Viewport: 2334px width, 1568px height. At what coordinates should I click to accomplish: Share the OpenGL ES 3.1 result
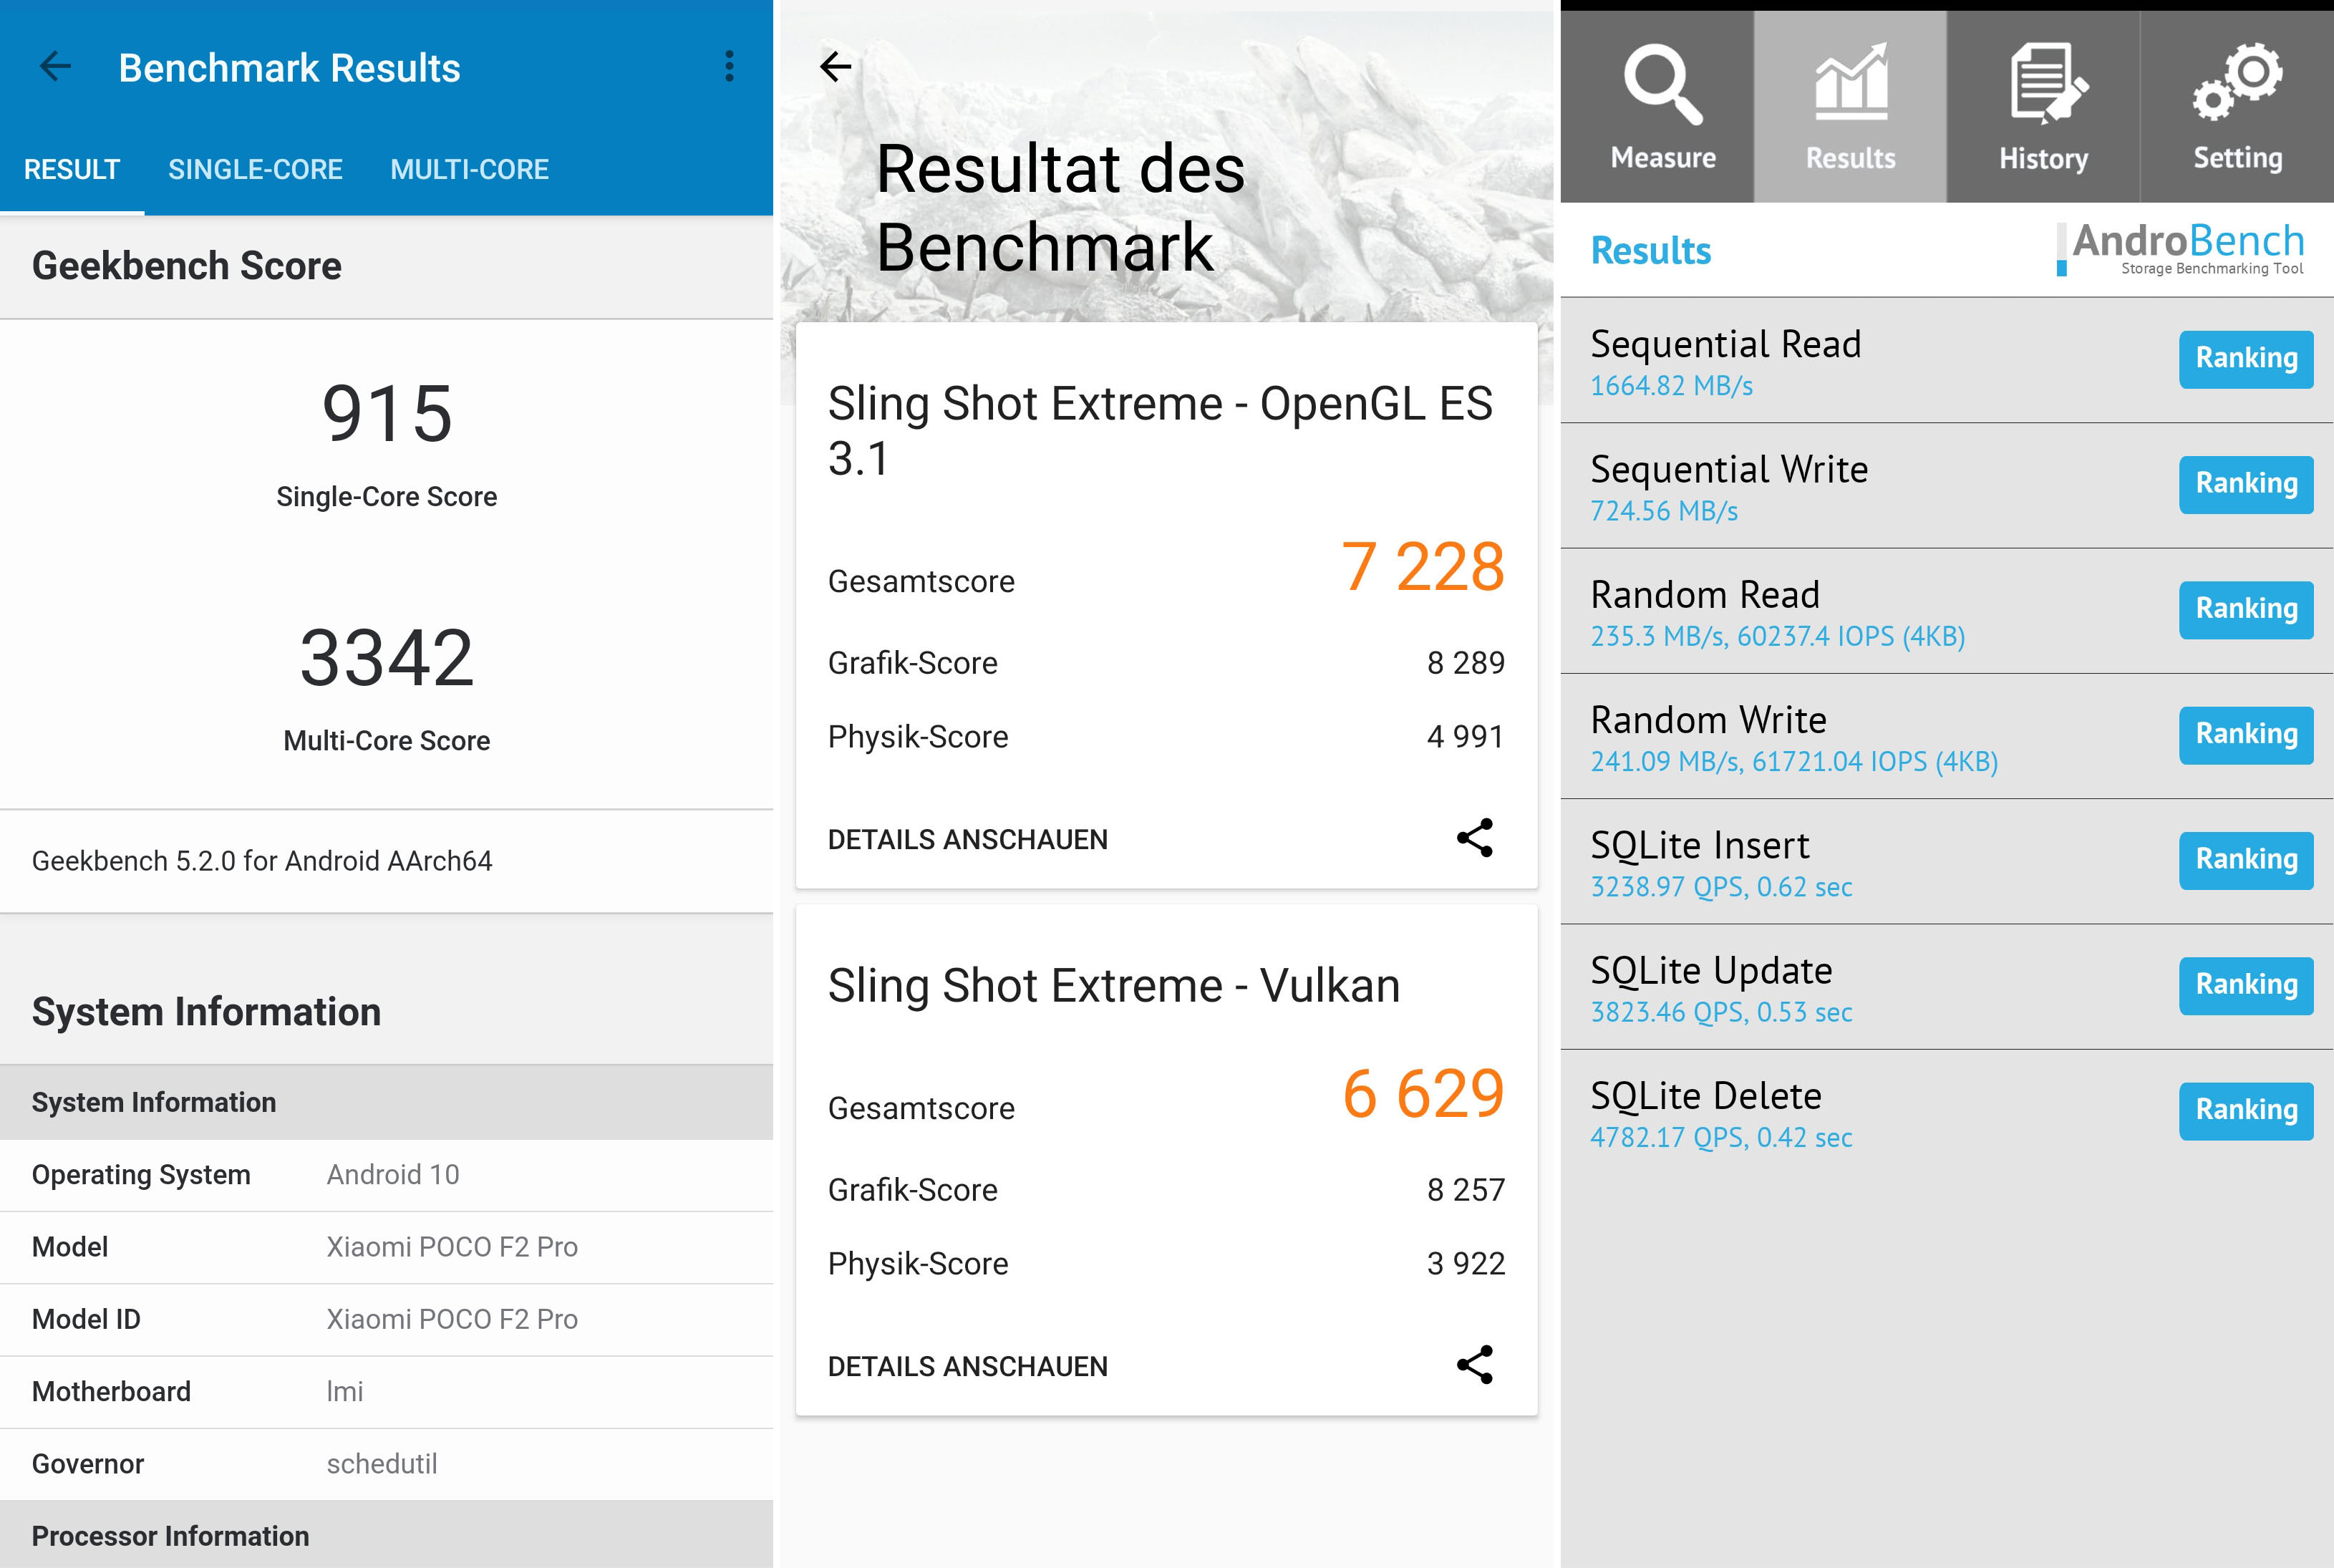[x=1474, y=838]
